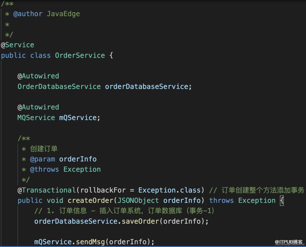Viewport: 306px width, 247px height.
Task: Click the @param orderInfo doc tag
Action: point(63,159)
